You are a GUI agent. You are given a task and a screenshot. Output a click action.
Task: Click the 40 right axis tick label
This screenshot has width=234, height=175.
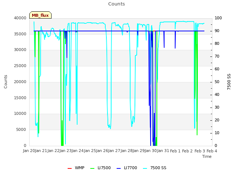pyautogui.click(x=217, y=95)
